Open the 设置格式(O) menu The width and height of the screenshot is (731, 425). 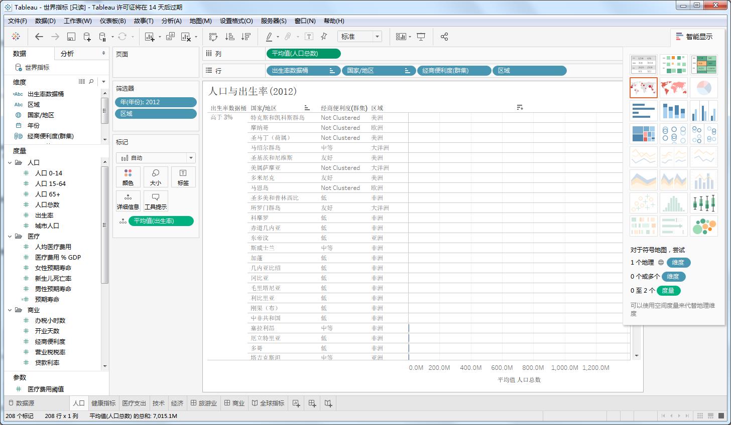236,21
